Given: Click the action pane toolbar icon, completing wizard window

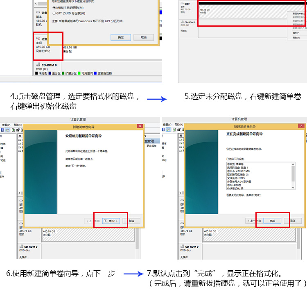Looking at the screenshot, I should point(168,130).
